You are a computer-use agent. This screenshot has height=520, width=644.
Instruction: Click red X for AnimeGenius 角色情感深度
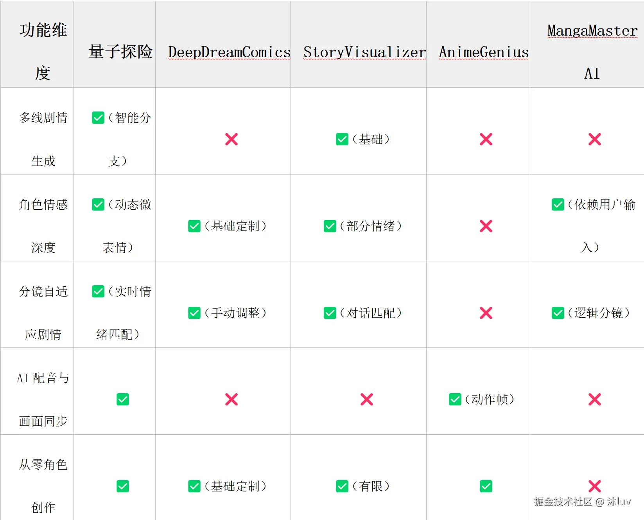click(x=486, y=226)
